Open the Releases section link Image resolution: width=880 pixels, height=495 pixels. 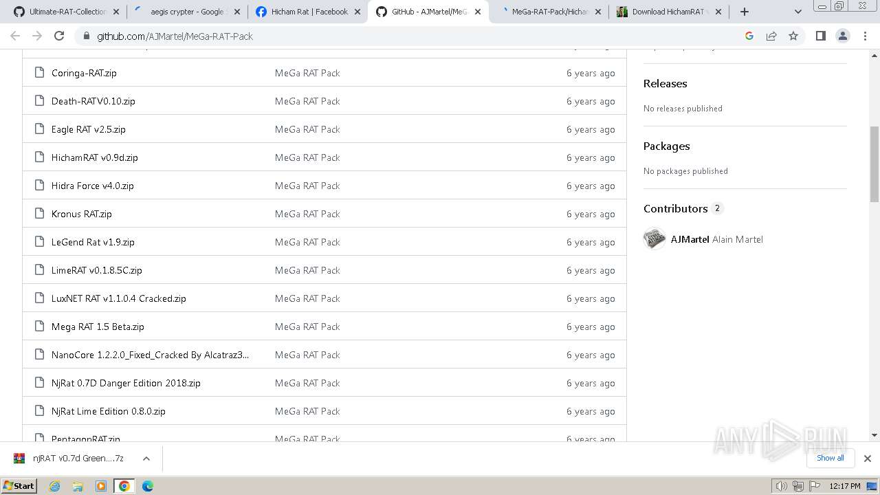(665, 83)
